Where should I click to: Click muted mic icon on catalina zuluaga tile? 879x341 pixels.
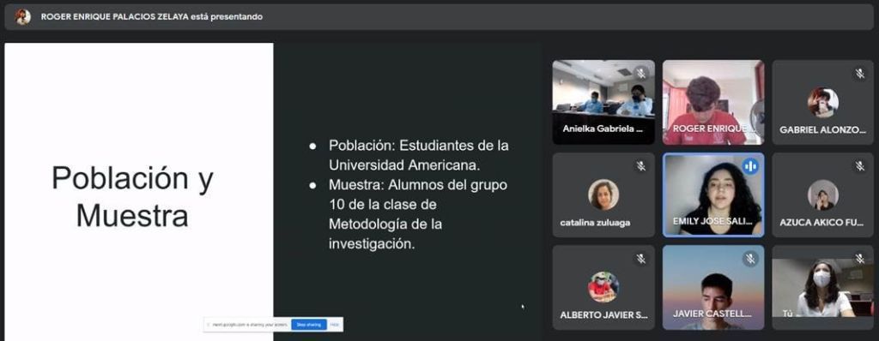coord(640,165)
